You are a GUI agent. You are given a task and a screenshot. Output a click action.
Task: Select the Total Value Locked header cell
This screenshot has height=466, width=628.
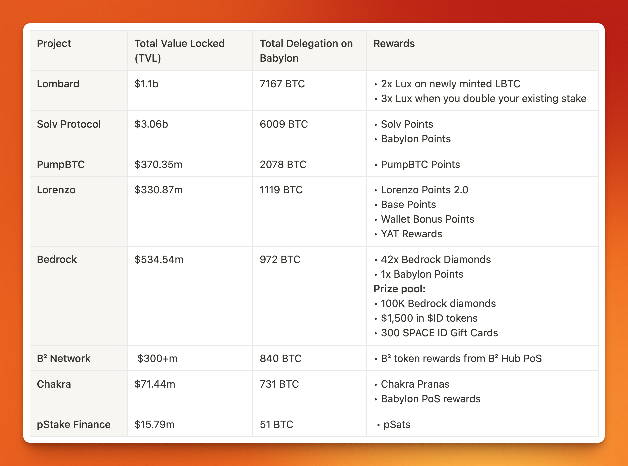point(190,51)
